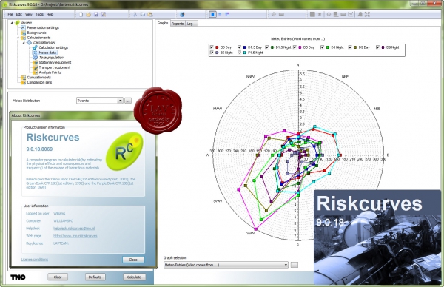The image size is (444, 287).
Task: Open the Graph selection dropdown
Action: coord(286,265)
